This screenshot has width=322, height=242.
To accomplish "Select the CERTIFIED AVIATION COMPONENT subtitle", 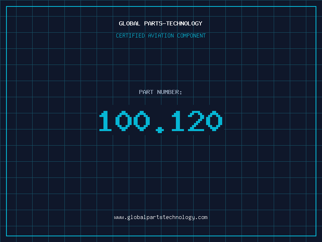I will (x=161, y=35).
